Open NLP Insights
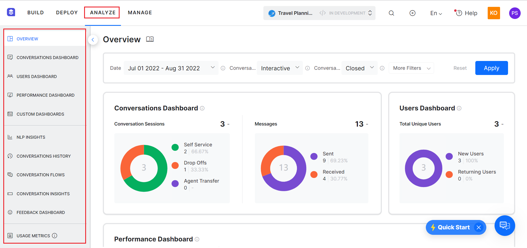 31,137
